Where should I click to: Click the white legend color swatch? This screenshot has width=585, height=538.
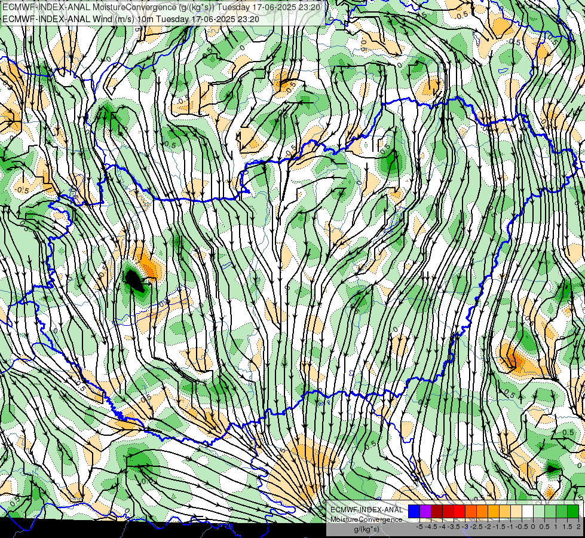(x=528, y=512)
